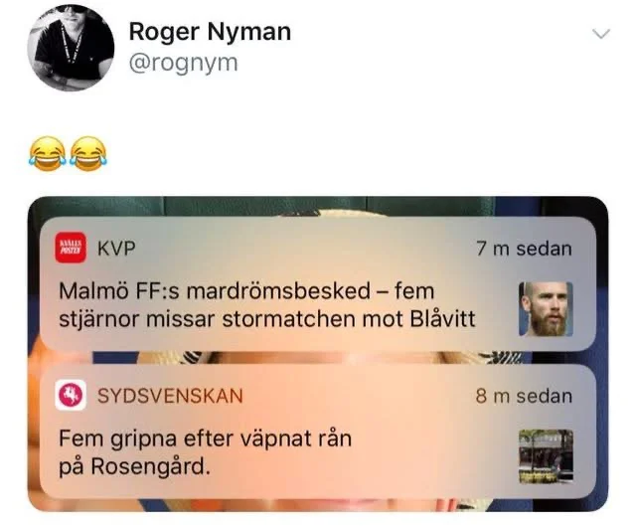Open the 'Fem gripna efter väpnat rån' headline
Viewport: 636px width, 528px height.
click(206, 452)
